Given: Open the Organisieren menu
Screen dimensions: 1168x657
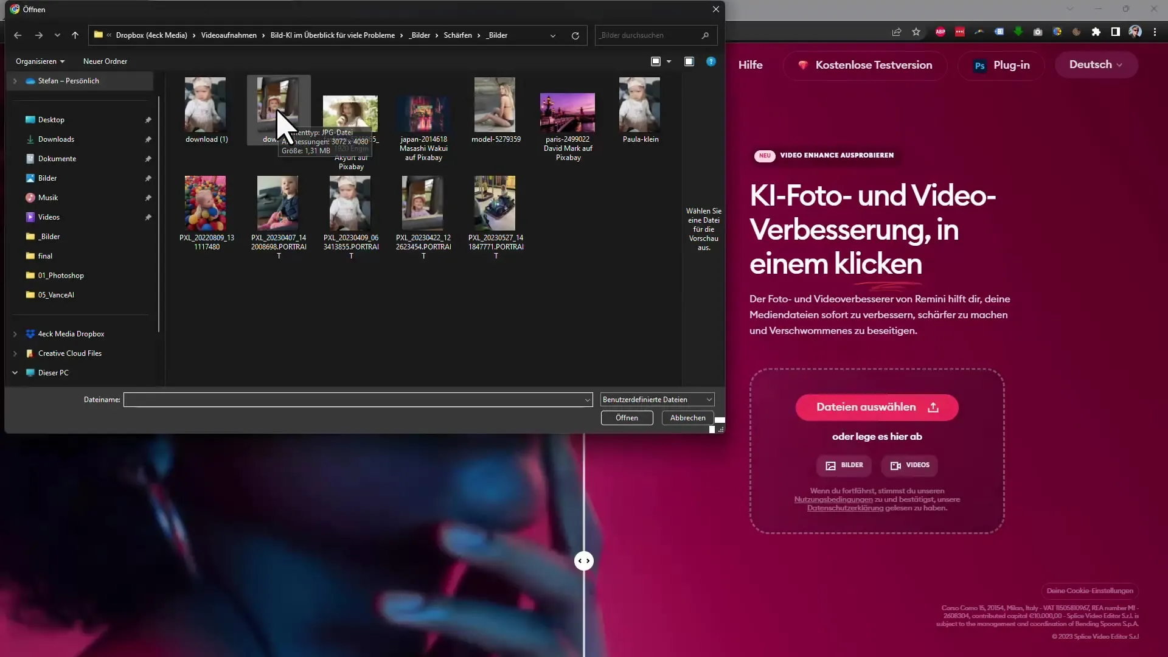Looking at the screenshot, I should [40, 61].
